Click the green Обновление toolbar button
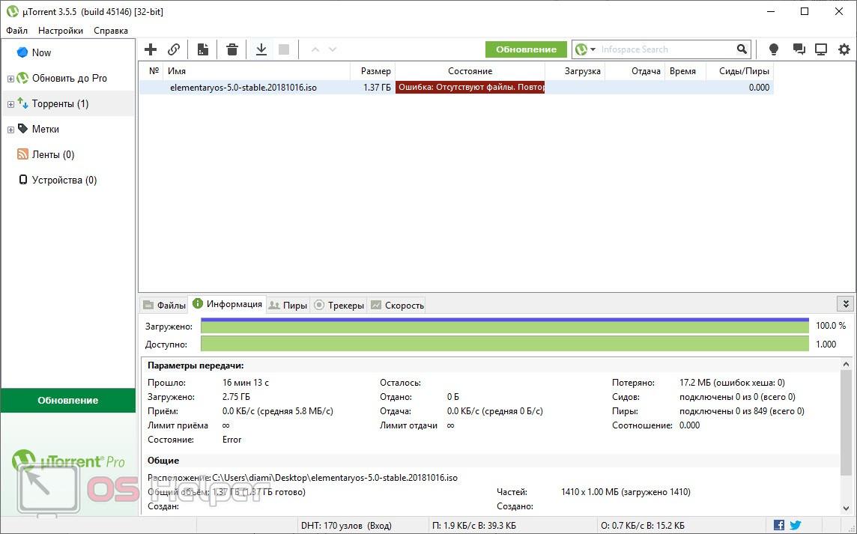The width and height of the screenshot is (857, 534). pos(526,49)
